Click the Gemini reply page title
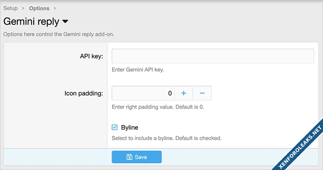Screen dimensions: 323x170 click(31, 21)
